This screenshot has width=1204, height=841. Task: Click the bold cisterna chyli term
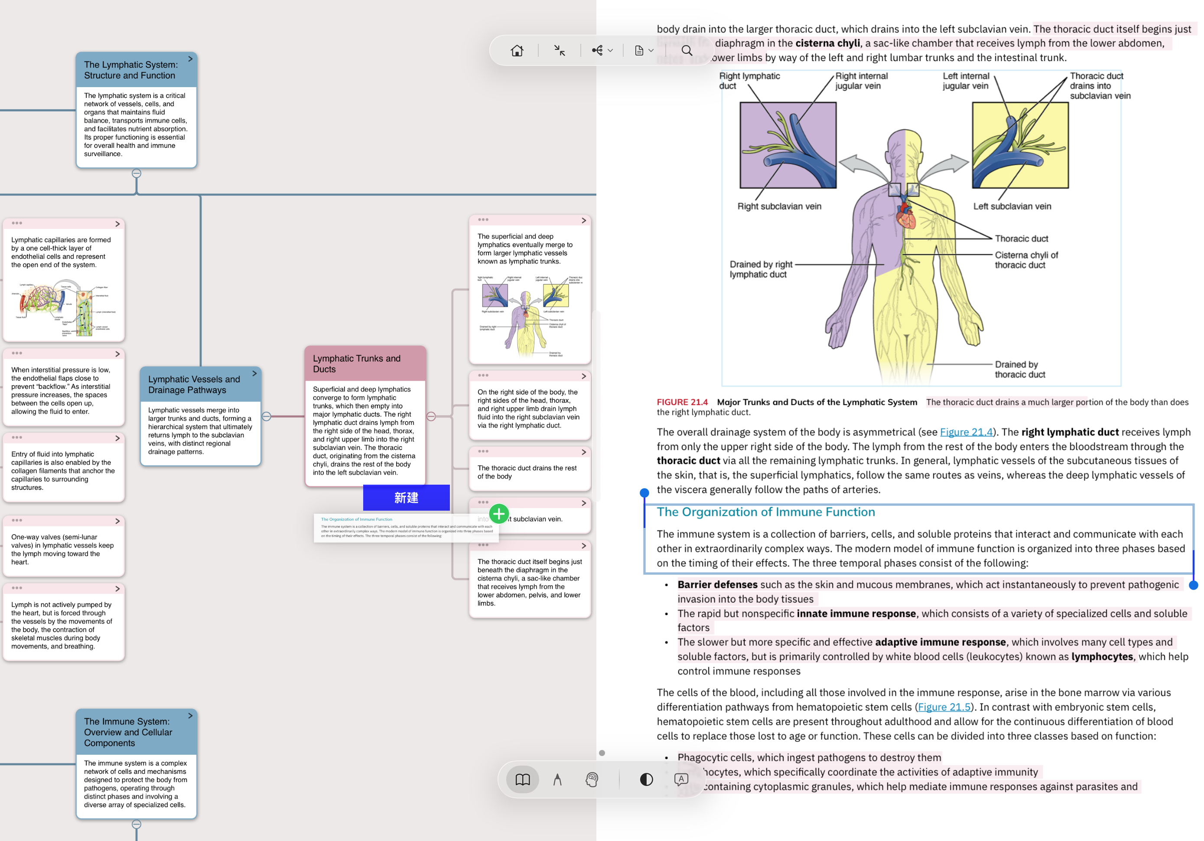(x=827, y=43)
